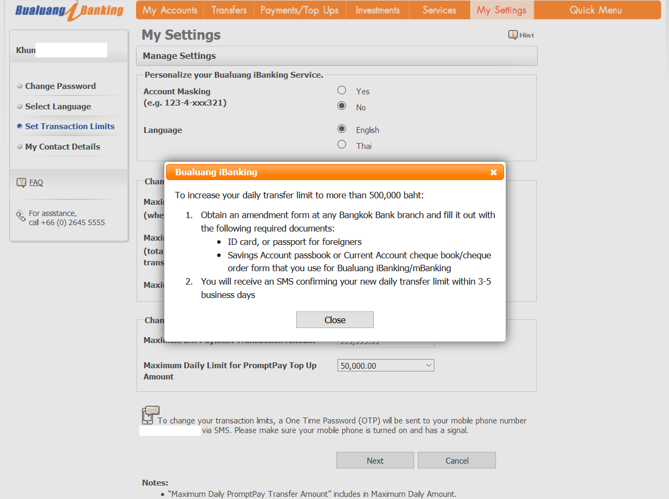Click the Hint text link
Screen dimensions: 669x499
[x=527, y=35]
